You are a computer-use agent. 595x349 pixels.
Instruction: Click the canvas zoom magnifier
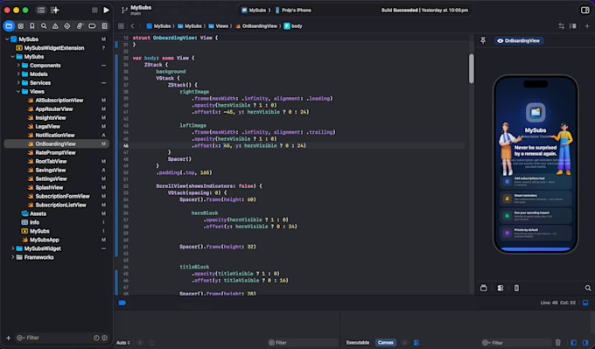(588, 289)
